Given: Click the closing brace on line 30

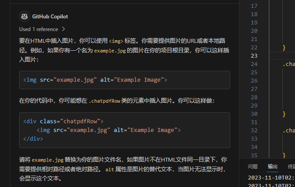Looking at the screenshot, I should click(x=284, y=114).
